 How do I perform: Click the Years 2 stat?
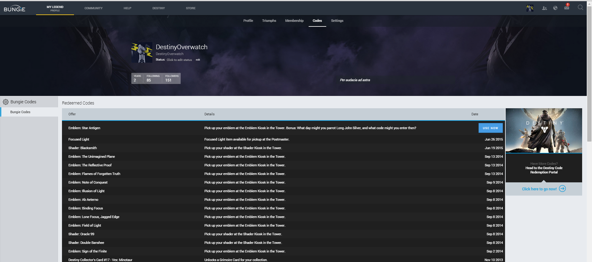point(137,78)
